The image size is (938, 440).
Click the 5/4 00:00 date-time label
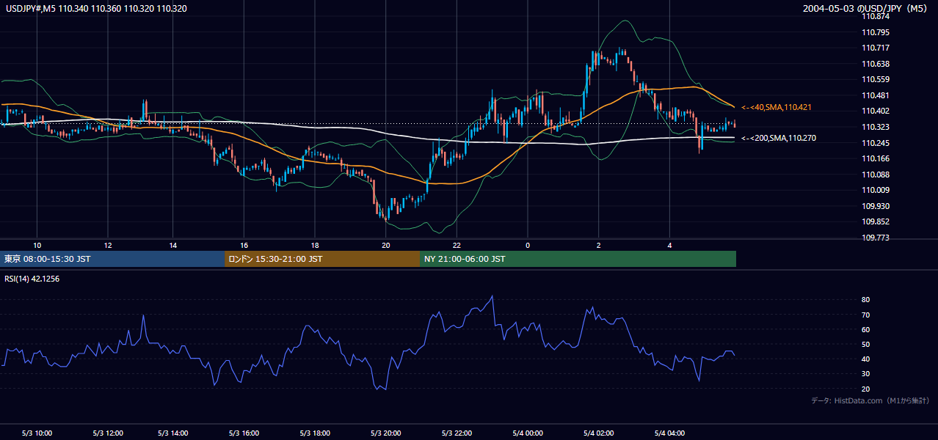coord(528,433)
